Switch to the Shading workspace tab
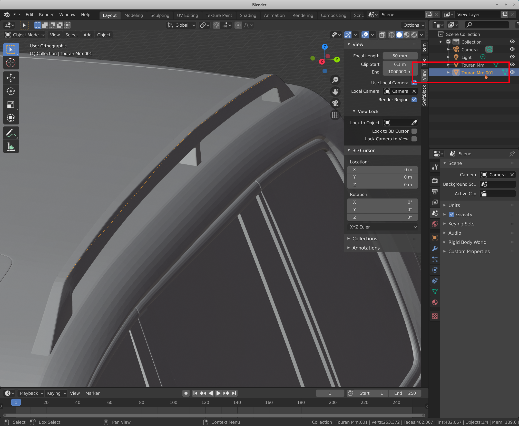The image size is (519, 426). click(x=248, y=15)
